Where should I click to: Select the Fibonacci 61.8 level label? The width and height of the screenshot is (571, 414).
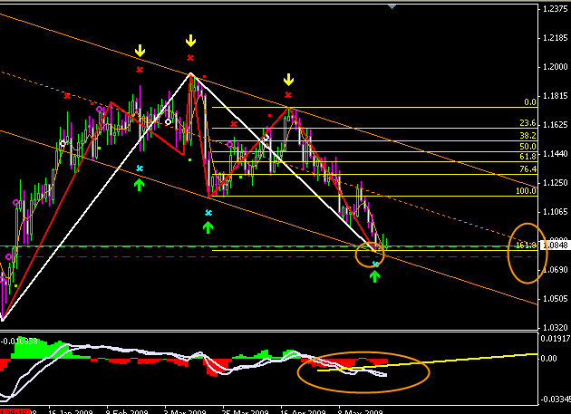coord(527,157)
